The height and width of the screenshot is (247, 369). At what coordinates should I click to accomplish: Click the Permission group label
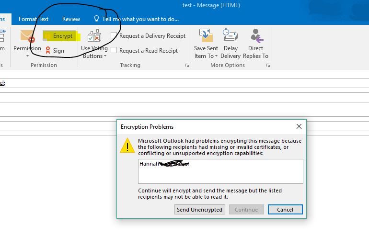click(44, 65)
